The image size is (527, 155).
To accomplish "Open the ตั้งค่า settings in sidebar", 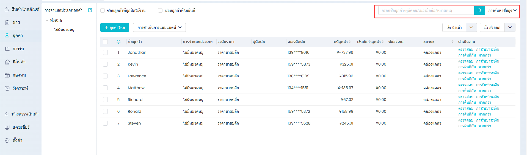I will coord(17,140).
